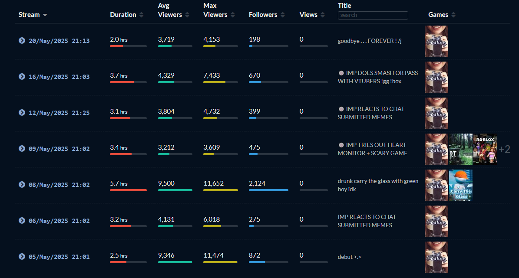Click Just Chatting thumbnail on 09/May/2025 row
Image resolution: width=519 pixels, height=278 pixels.
click(436, 149)
